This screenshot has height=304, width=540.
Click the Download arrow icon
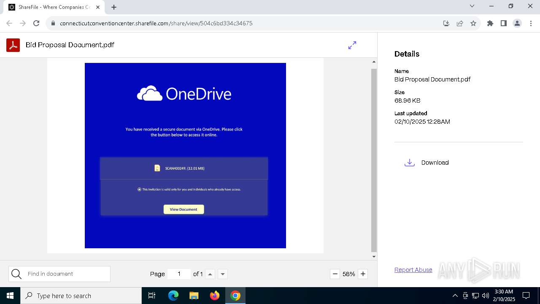tap(410, 163)
